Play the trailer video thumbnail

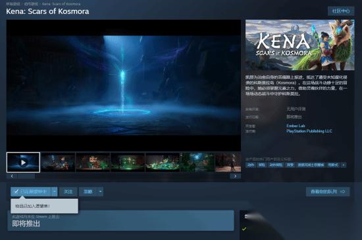[x=23, y=162]
